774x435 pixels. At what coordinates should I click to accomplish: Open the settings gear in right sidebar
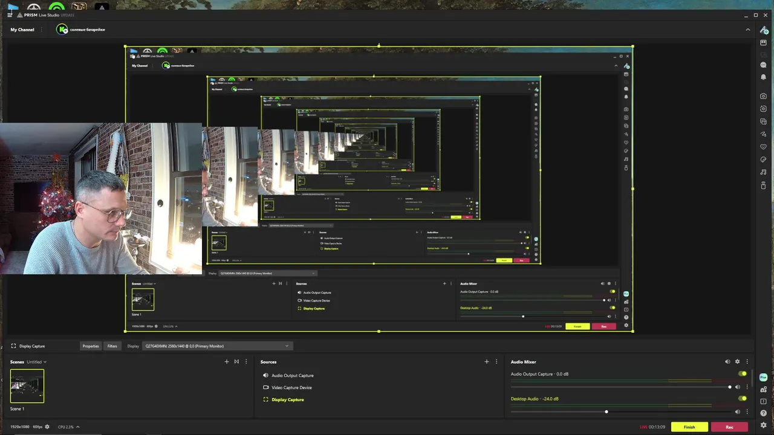coord(763,425)
